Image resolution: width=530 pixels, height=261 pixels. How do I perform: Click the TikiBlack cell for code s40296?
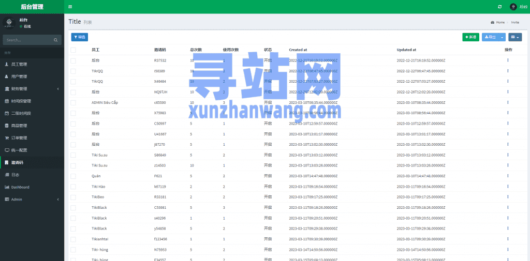pos(99,218)
